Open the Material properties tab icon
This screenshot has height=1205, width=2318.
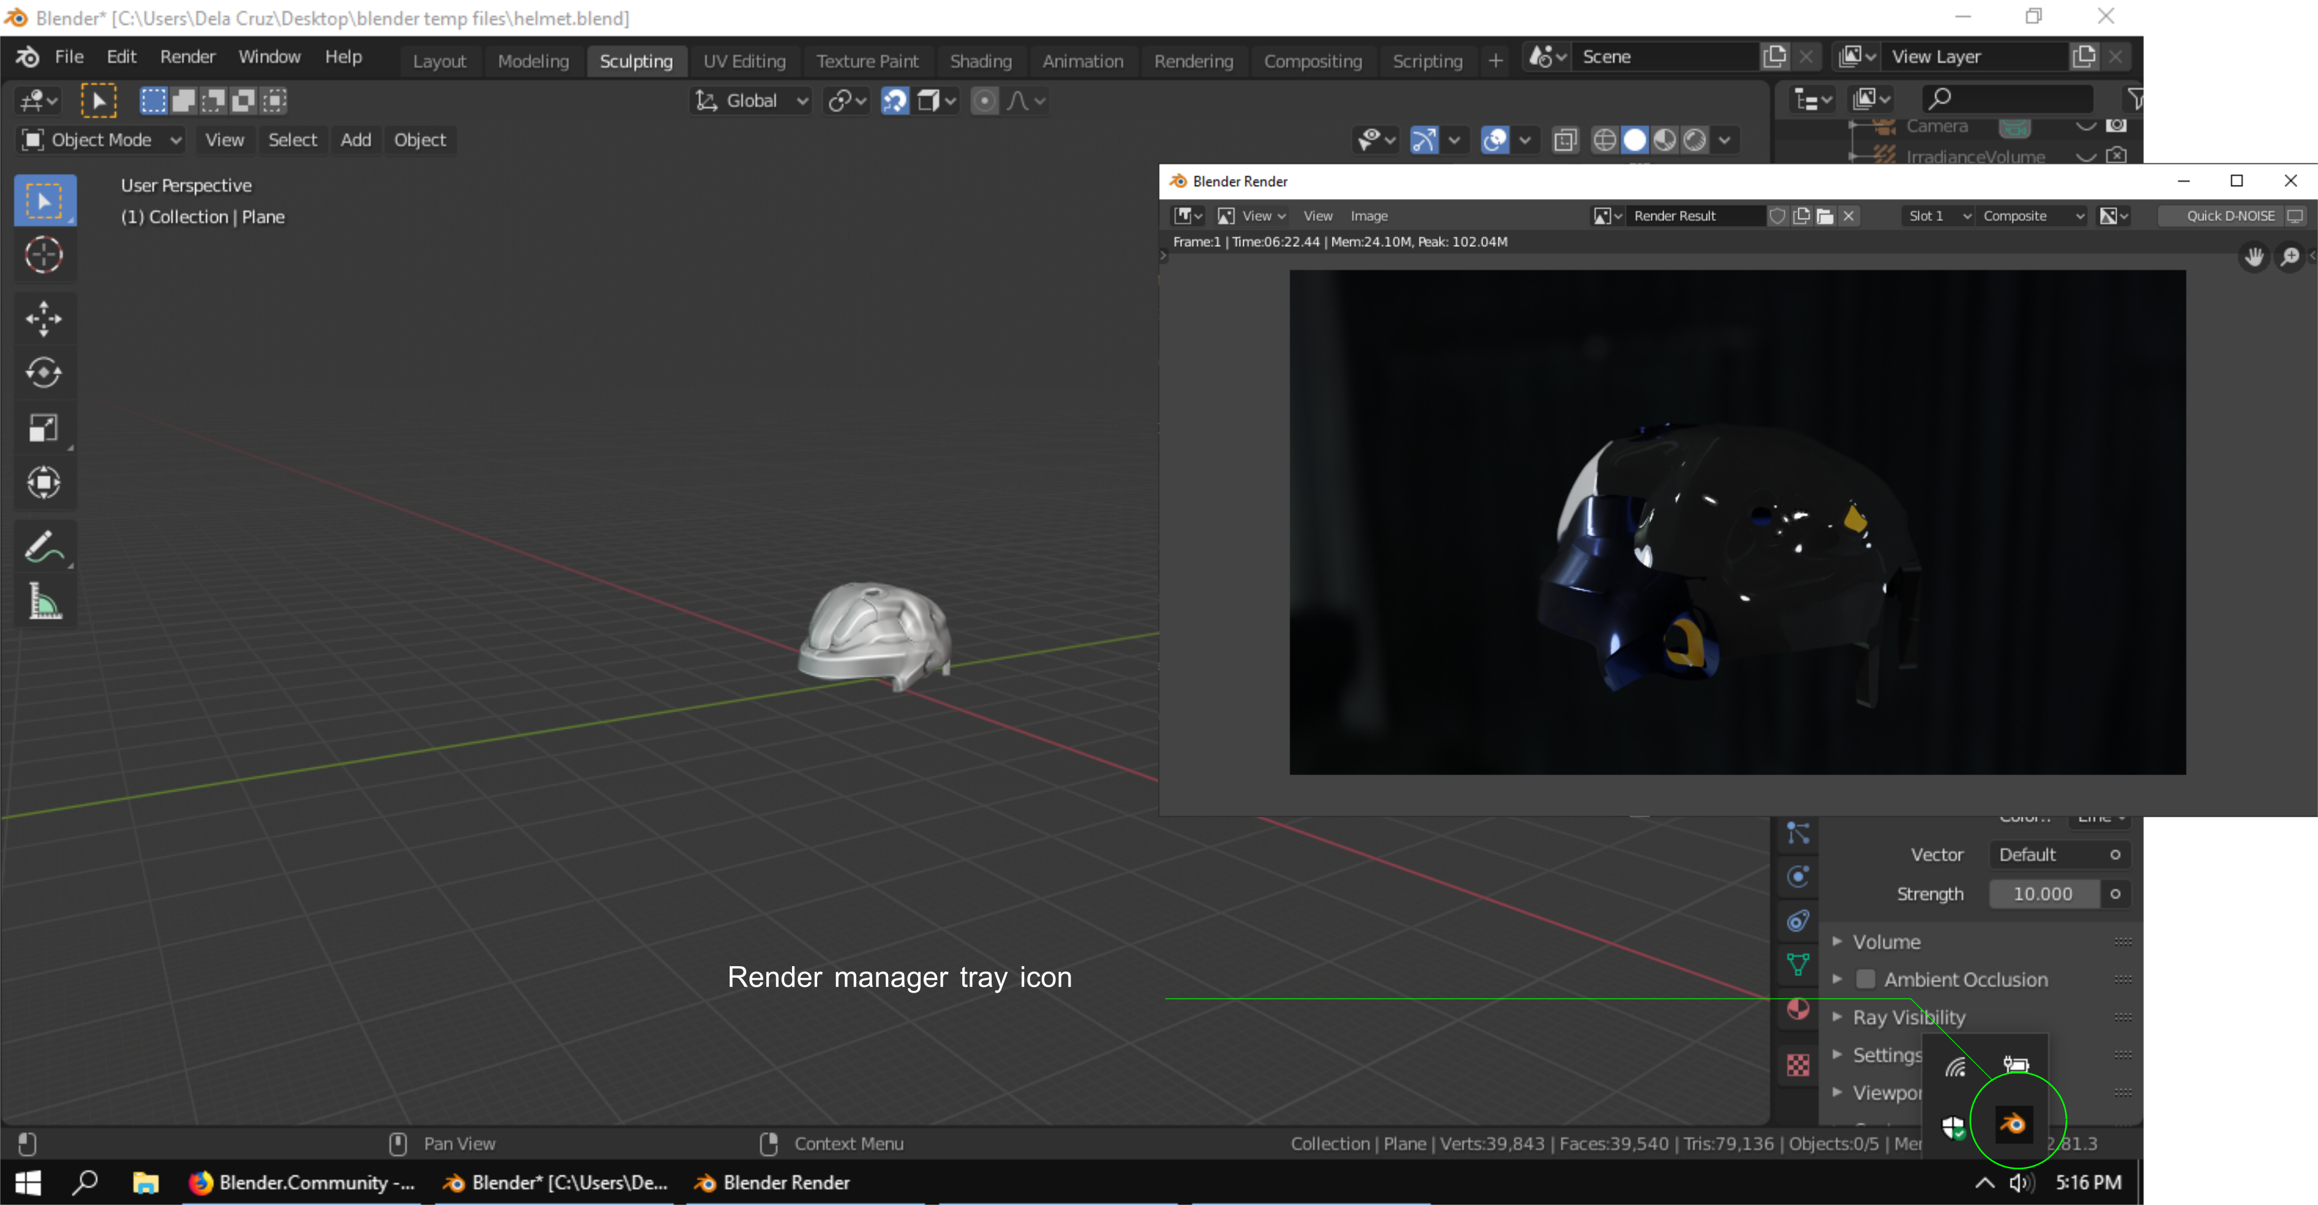1798,1009
